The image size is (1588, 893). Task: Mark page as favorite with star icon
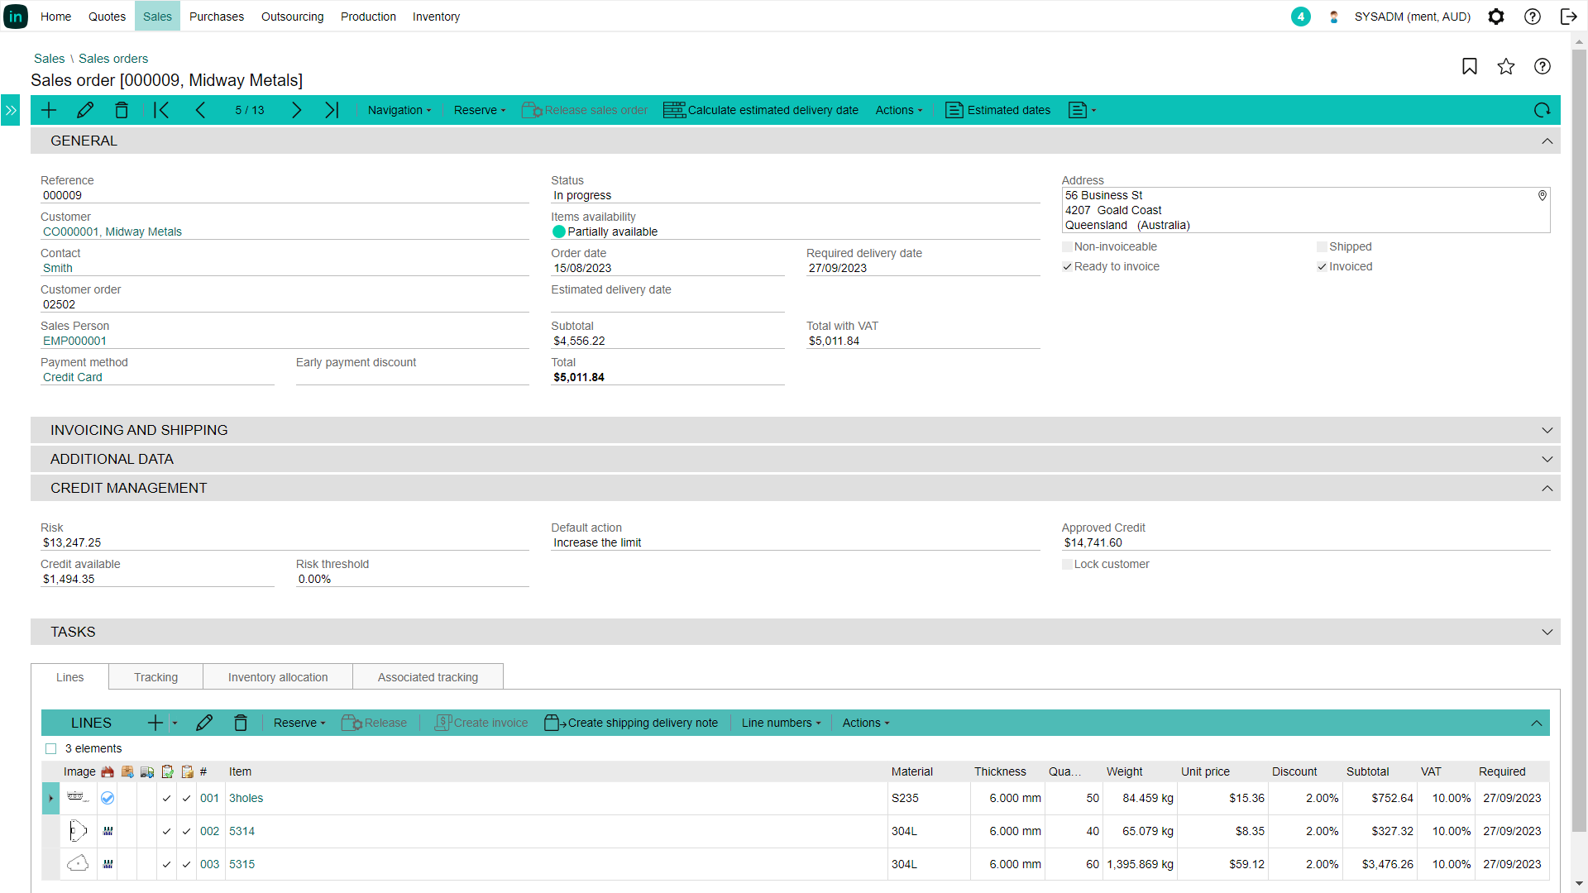pos(1506,66)
